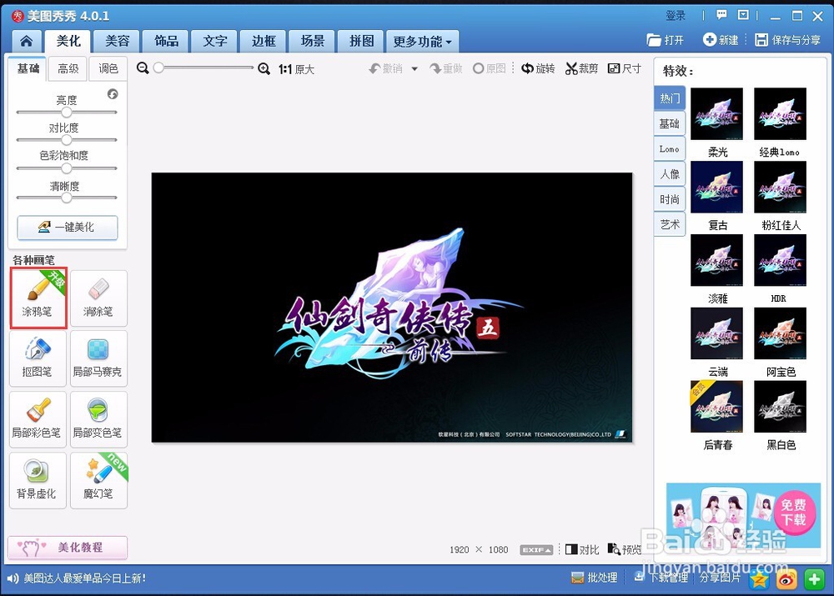This screenshot has width=834, height=596.
Task: Click the yellow star Qzone icon
Action: click(759, 579)
